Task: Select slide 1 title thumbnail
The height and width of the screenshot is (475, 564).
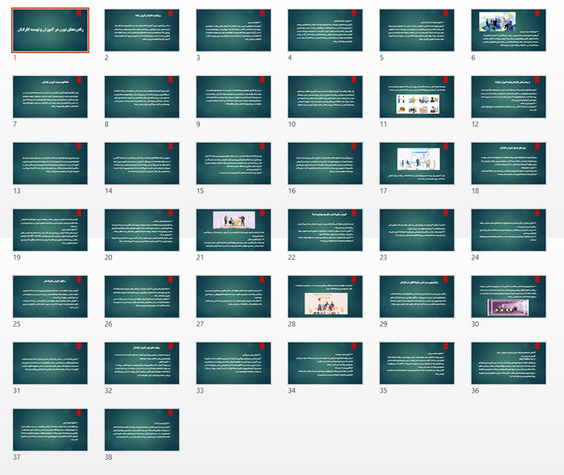Action: 50,31
